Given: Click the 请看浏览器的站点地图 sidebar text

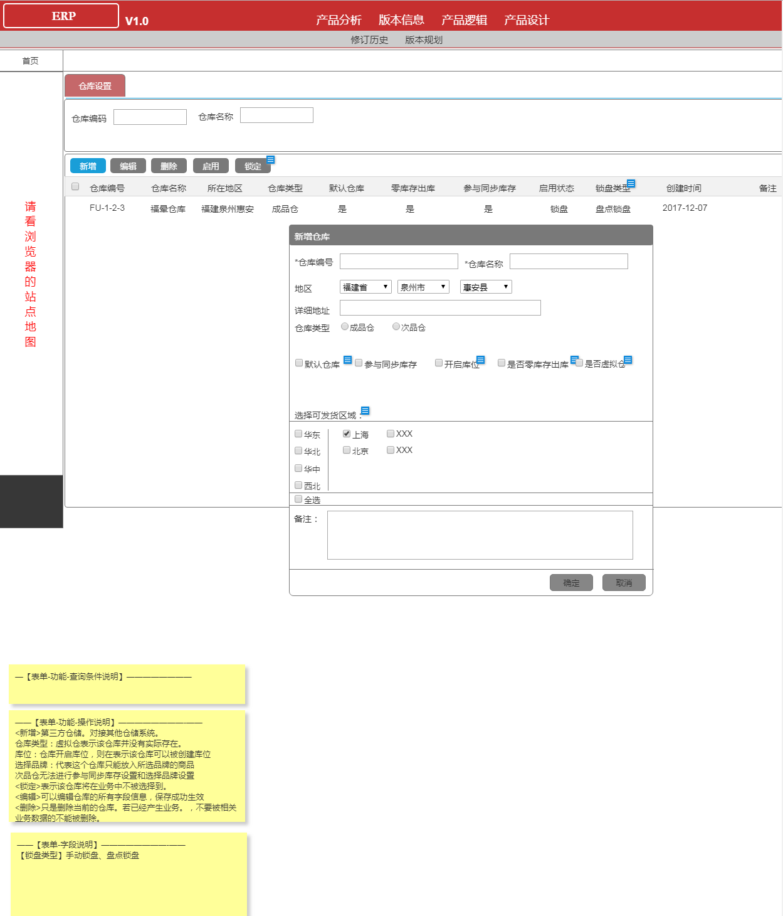Looking at the screenshot, I should pyautogui.click(x=31, y=274).
